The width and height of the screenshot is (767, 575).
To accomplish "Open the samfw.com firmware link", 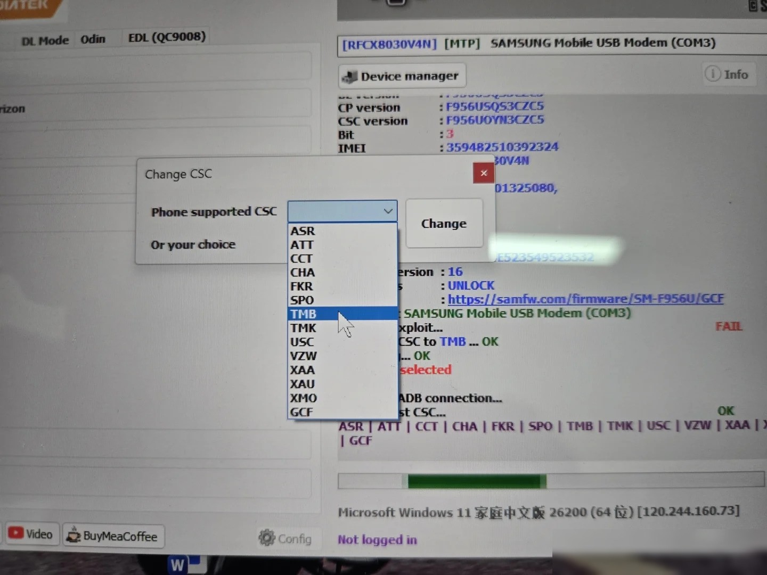I will (x=585, y=299).
